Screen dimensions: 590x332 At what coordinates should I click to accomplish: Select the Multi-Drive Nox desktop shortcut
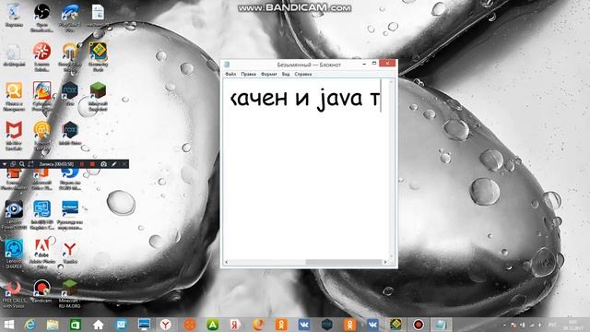click(x=70, y=133)
